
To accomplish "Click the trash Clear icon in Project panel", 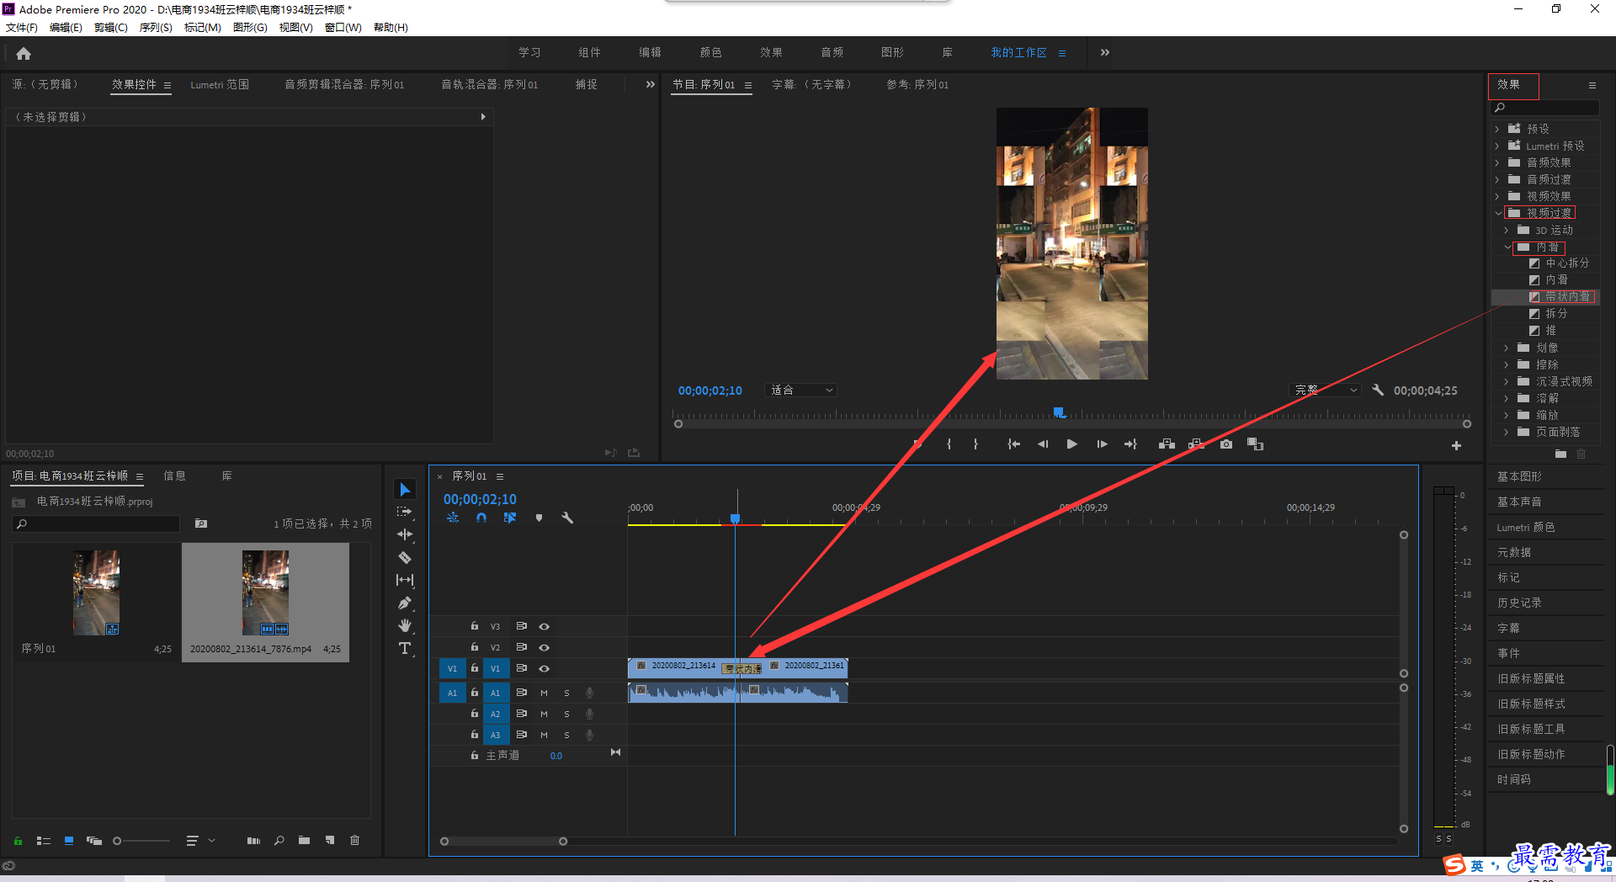I will tap(355, 841).
